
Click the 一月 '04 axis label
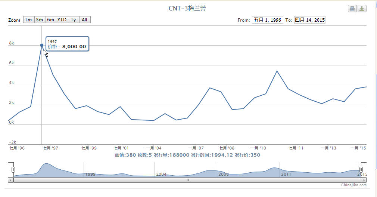(154, 148)
